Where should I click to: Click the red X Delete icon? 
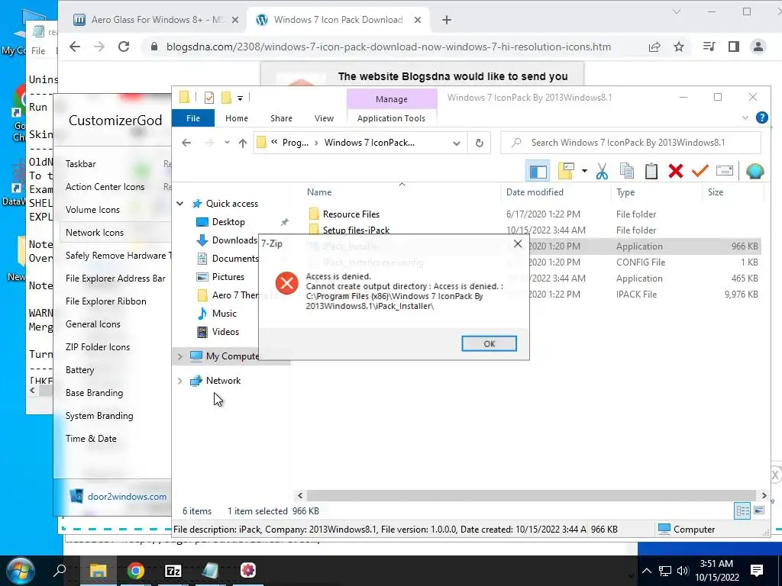[x=675, y=171]
